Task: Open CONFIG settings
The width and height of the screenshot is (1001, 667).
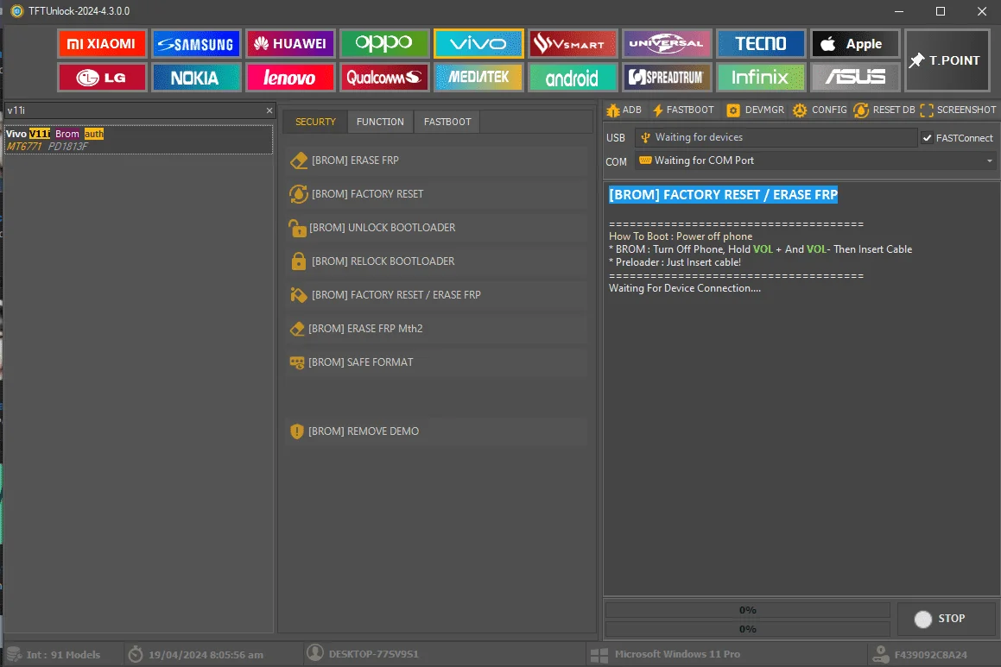Action: (820, 110)
